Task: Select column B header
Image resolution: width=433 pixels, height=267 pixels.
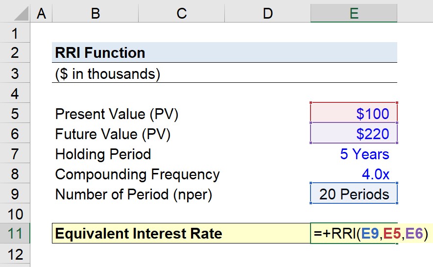Action: [x=95, y=14]
